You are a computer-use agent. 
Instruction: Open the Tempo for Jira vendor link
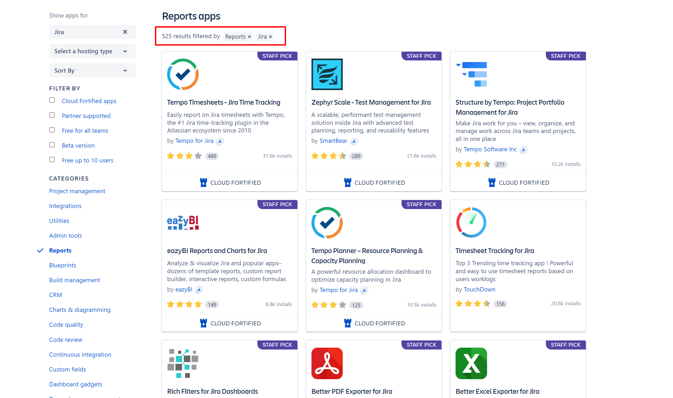(194, 140)
